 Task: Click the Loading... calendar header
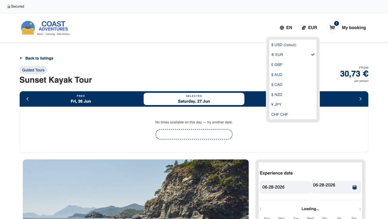310,209
